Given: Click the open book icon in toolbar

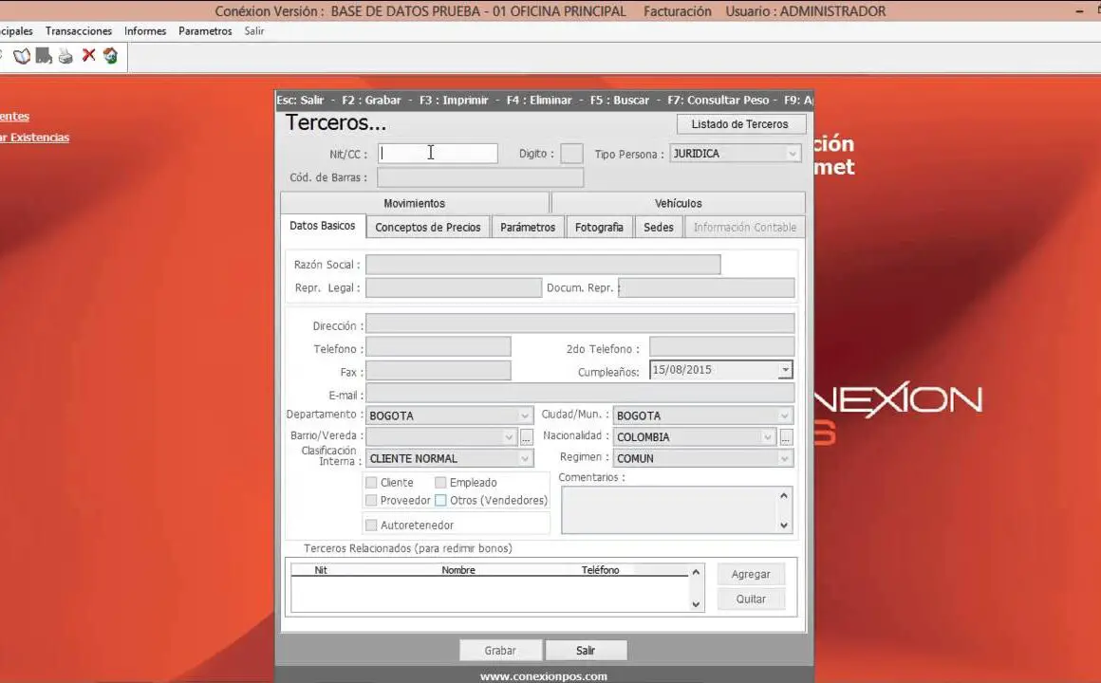Looking at the screenshot, I should (x=22, y=56).
